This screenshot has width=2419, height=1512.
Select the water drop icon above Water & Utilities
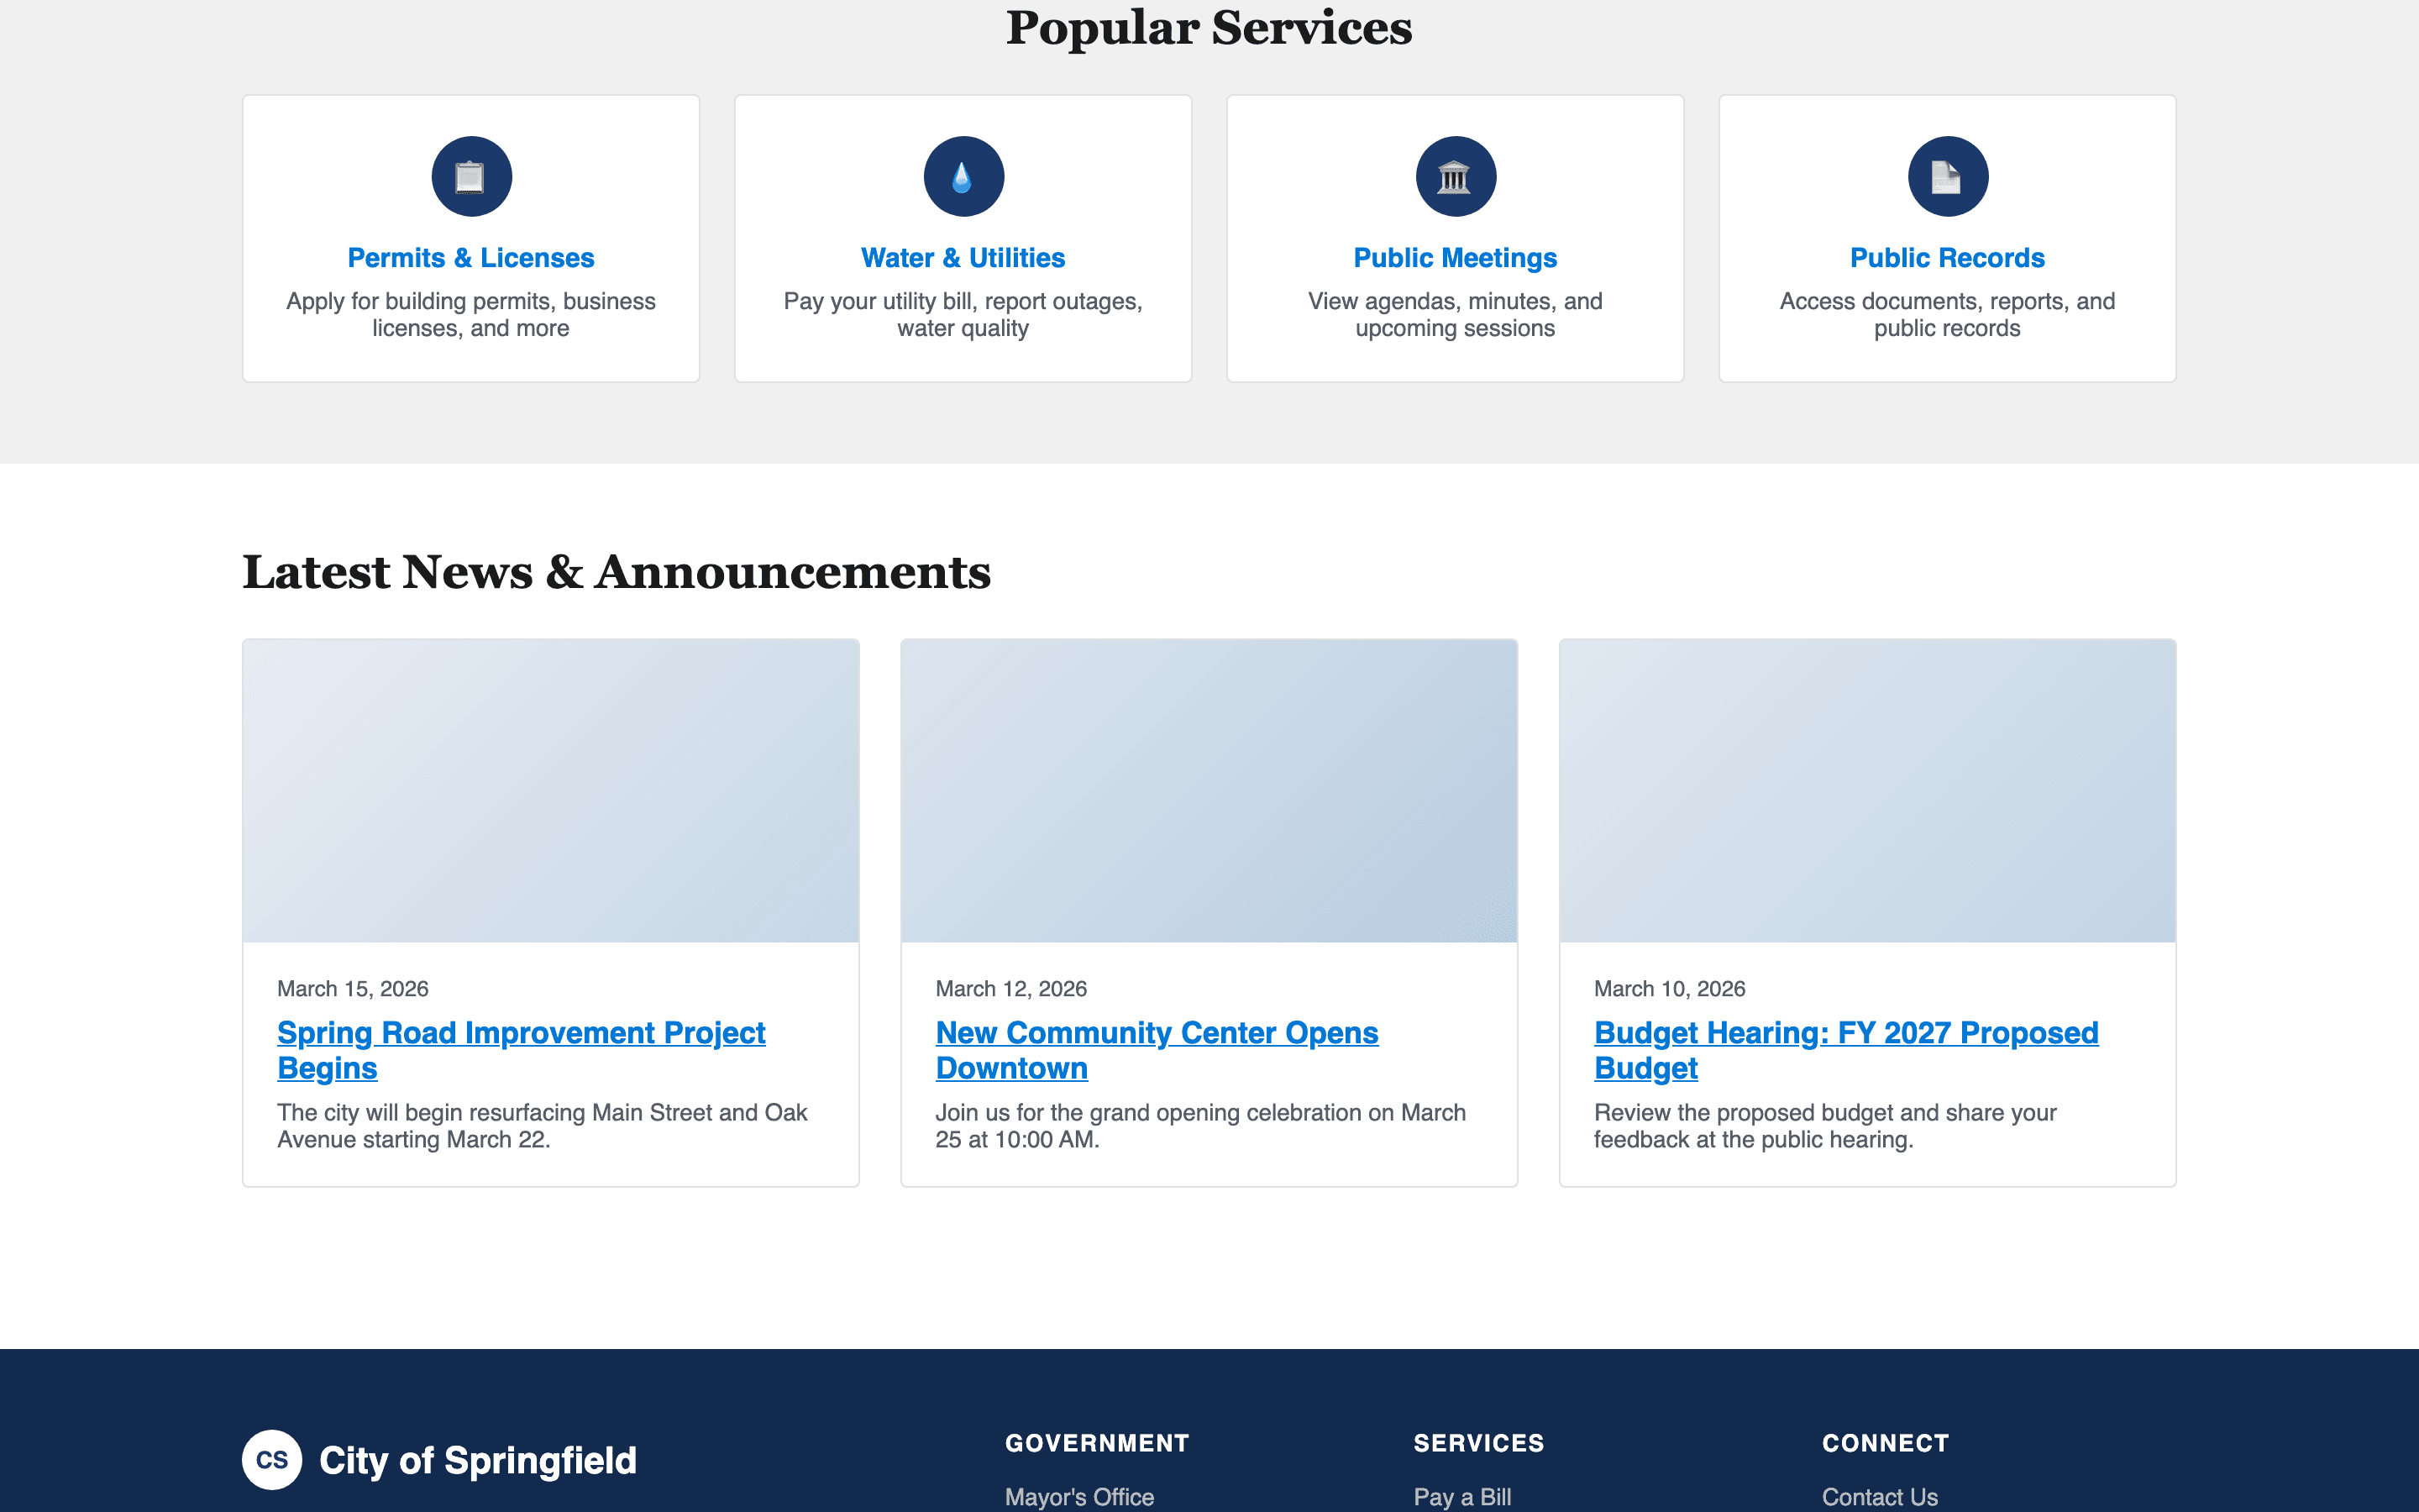tap(963, 176)
